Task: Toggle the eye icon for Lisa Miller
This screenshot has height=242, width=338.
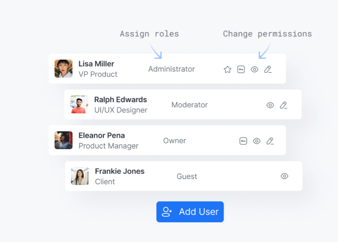Action: 254,69
